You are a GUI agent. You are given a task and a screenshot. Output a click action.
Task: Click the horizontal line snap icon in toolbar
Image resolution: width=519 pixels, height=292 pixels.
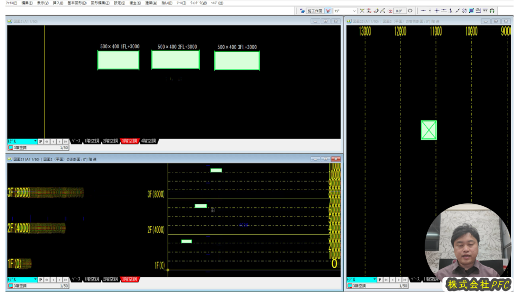pos(423,11)
